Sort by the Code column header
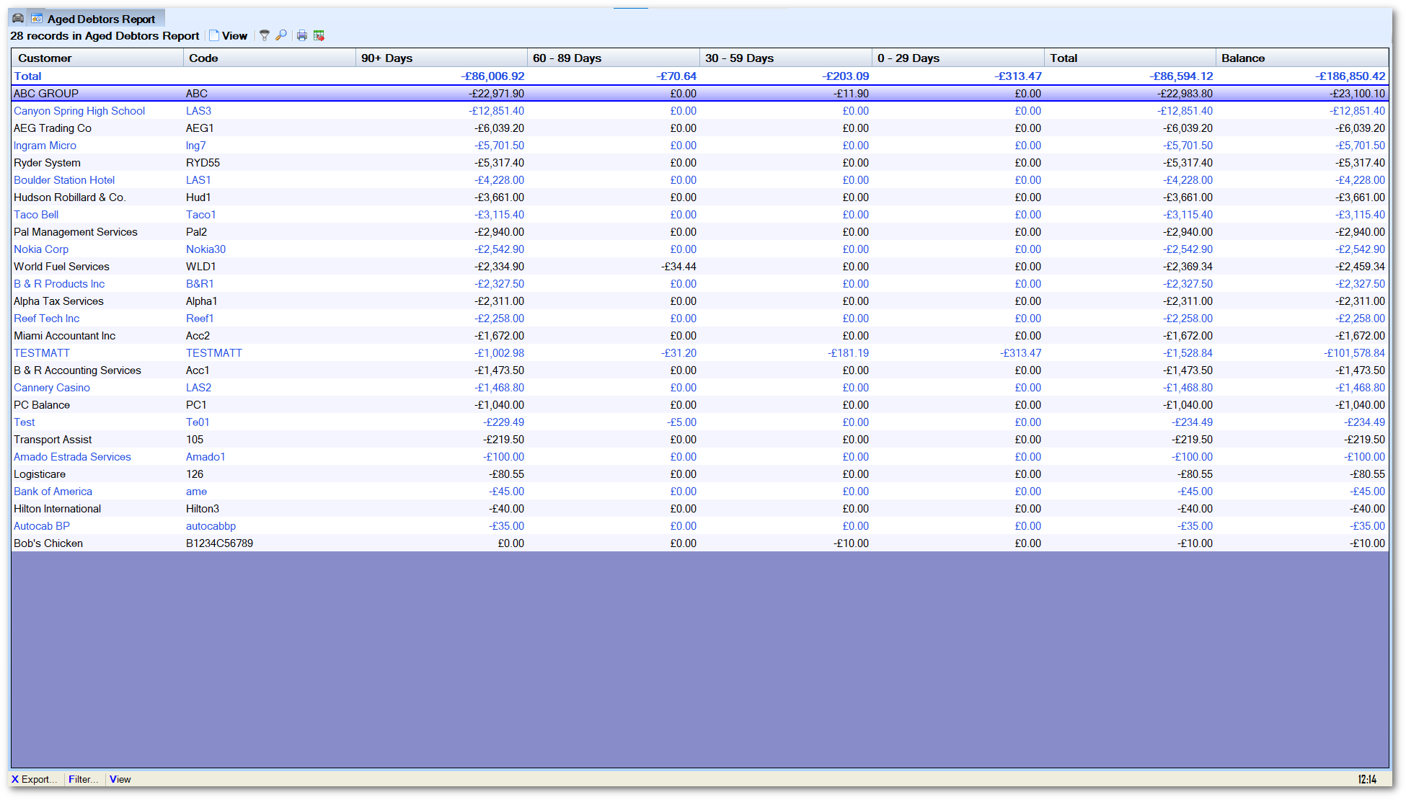Screen dimensions: 1406x800 [x=269, y=58]
